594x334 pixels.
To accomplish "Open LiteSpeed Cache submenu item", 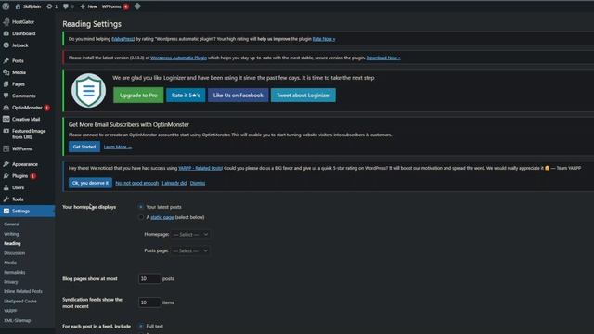I will point(20,302).
